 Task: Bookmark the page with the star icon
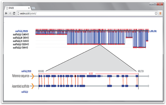[156, 13]
